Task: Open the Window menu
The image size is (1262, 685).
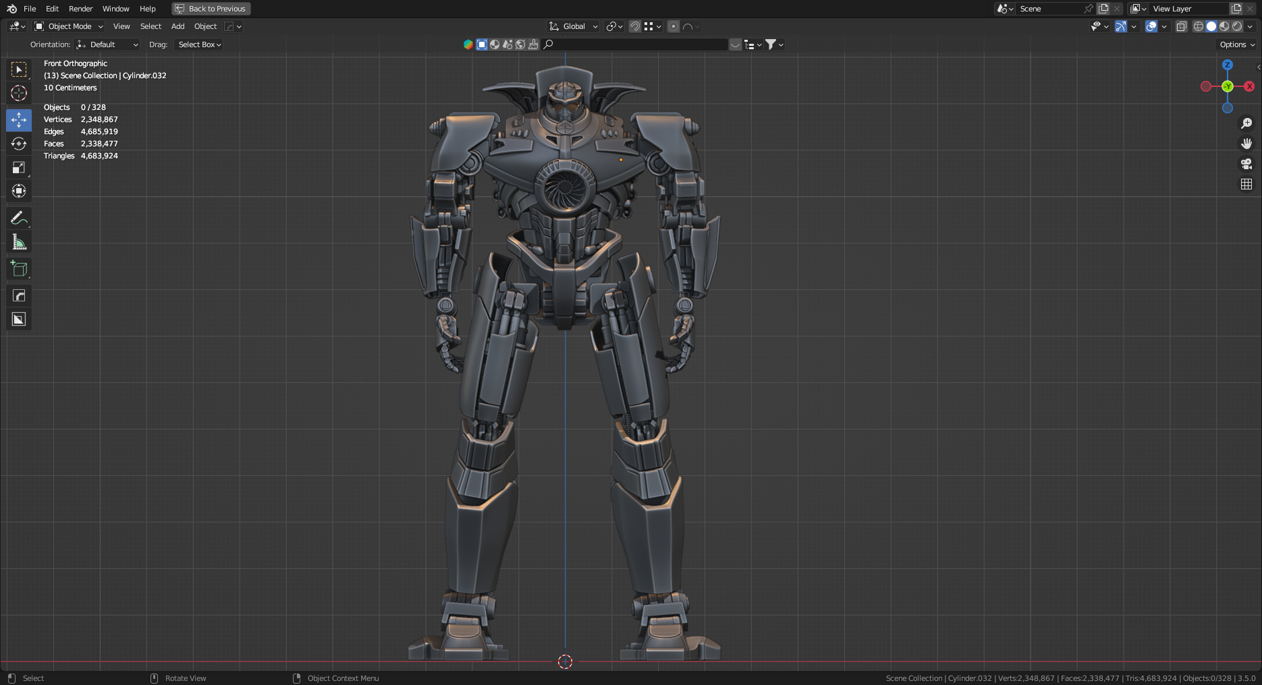Action: 115,9
